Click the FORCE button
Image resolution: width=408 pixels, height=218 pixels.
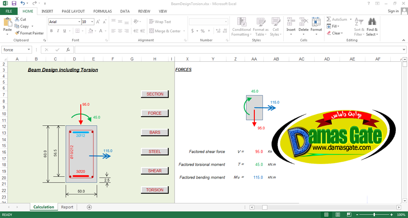click(x=155, y=113)
